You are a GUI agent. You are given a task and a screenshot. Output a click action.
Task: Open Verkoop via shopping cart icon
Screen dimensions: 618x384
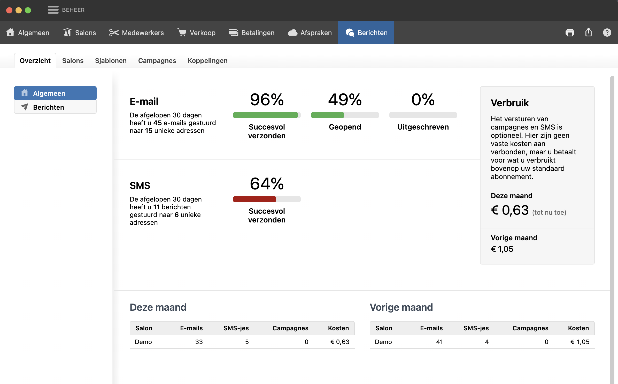182,33
